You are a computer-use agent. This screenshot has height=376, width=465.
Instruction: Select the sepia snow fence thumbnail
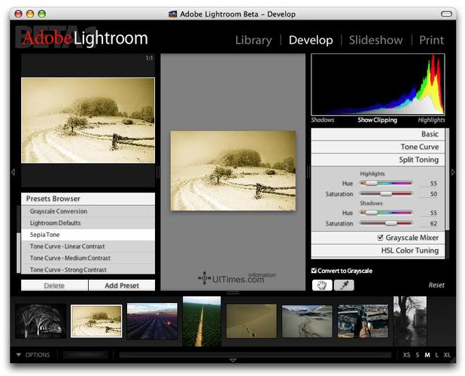click(96, 321)
